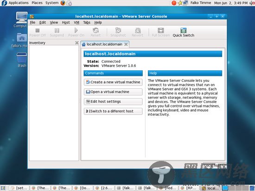Select the first workspace in switcher

pyautogui.click(x=225, y=188)
